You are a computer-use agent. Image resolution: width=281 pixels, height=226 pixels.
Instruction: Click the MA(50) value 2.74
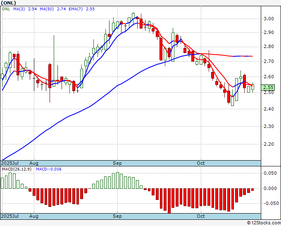point(61,9)
